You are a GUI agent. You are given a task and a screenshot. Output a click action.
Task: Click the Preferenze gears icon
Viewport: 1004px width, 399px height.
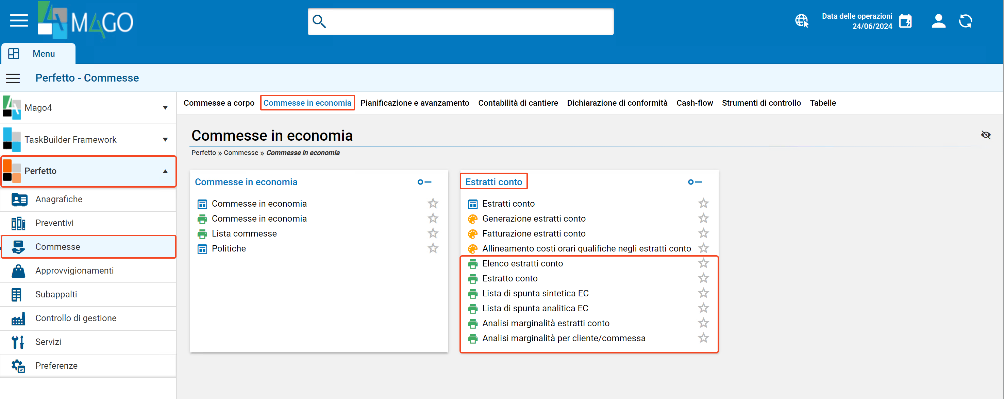[x=18, y=366]
